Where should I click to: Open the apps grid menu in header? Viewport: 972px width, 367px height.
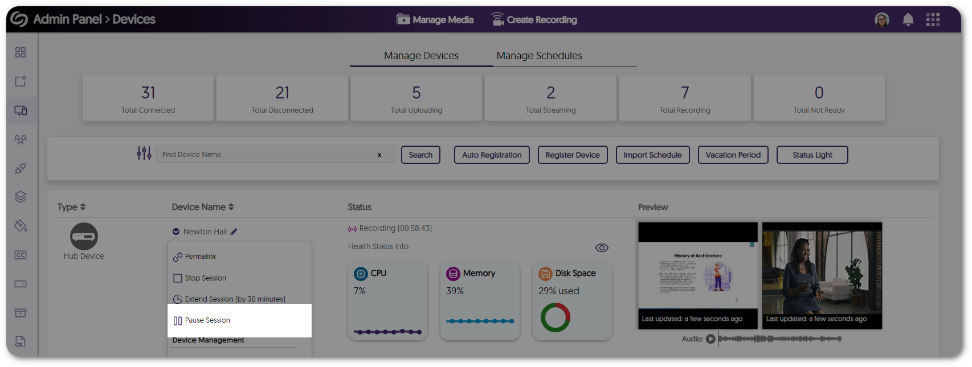point(933,20)
